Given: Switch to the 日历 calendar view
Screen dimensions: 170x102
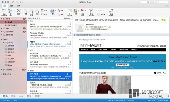Looking at the screenshot, I should [x=13, y=96].
